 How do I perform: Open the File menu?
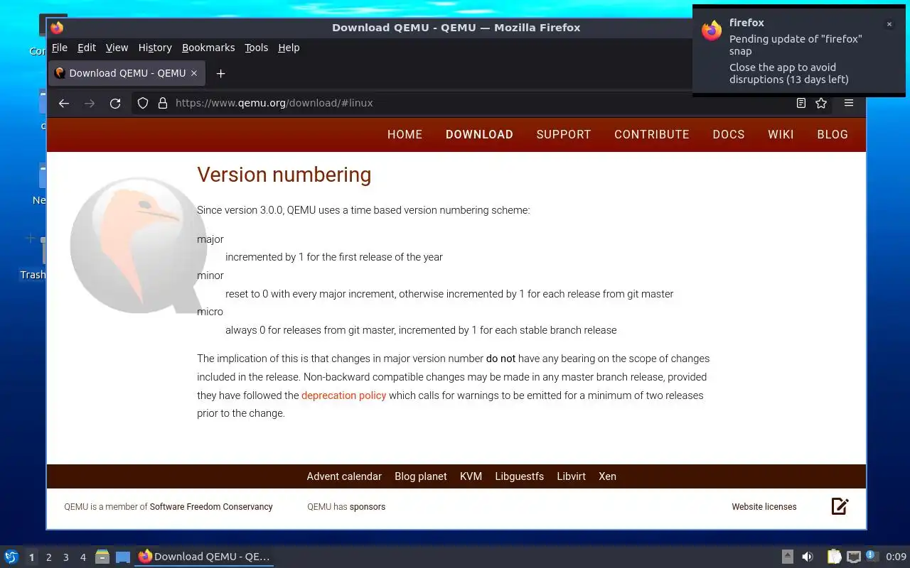pyautogui.click(x=60, y=48)
